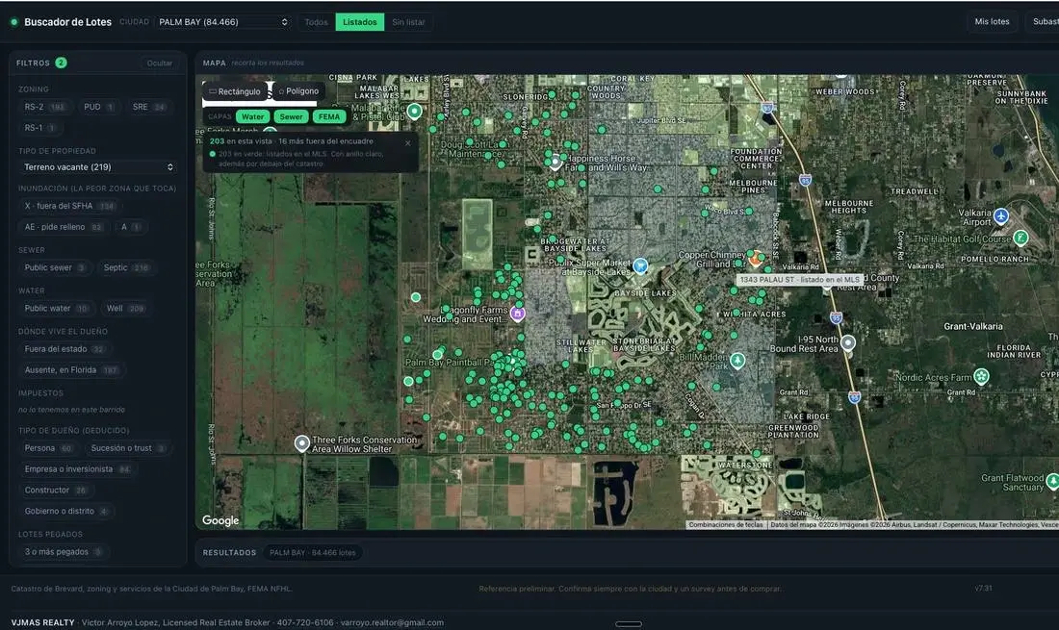Select the Dragonfly Farms purple marker
This screenshot has height=630, width=1059.
[517, 314]
